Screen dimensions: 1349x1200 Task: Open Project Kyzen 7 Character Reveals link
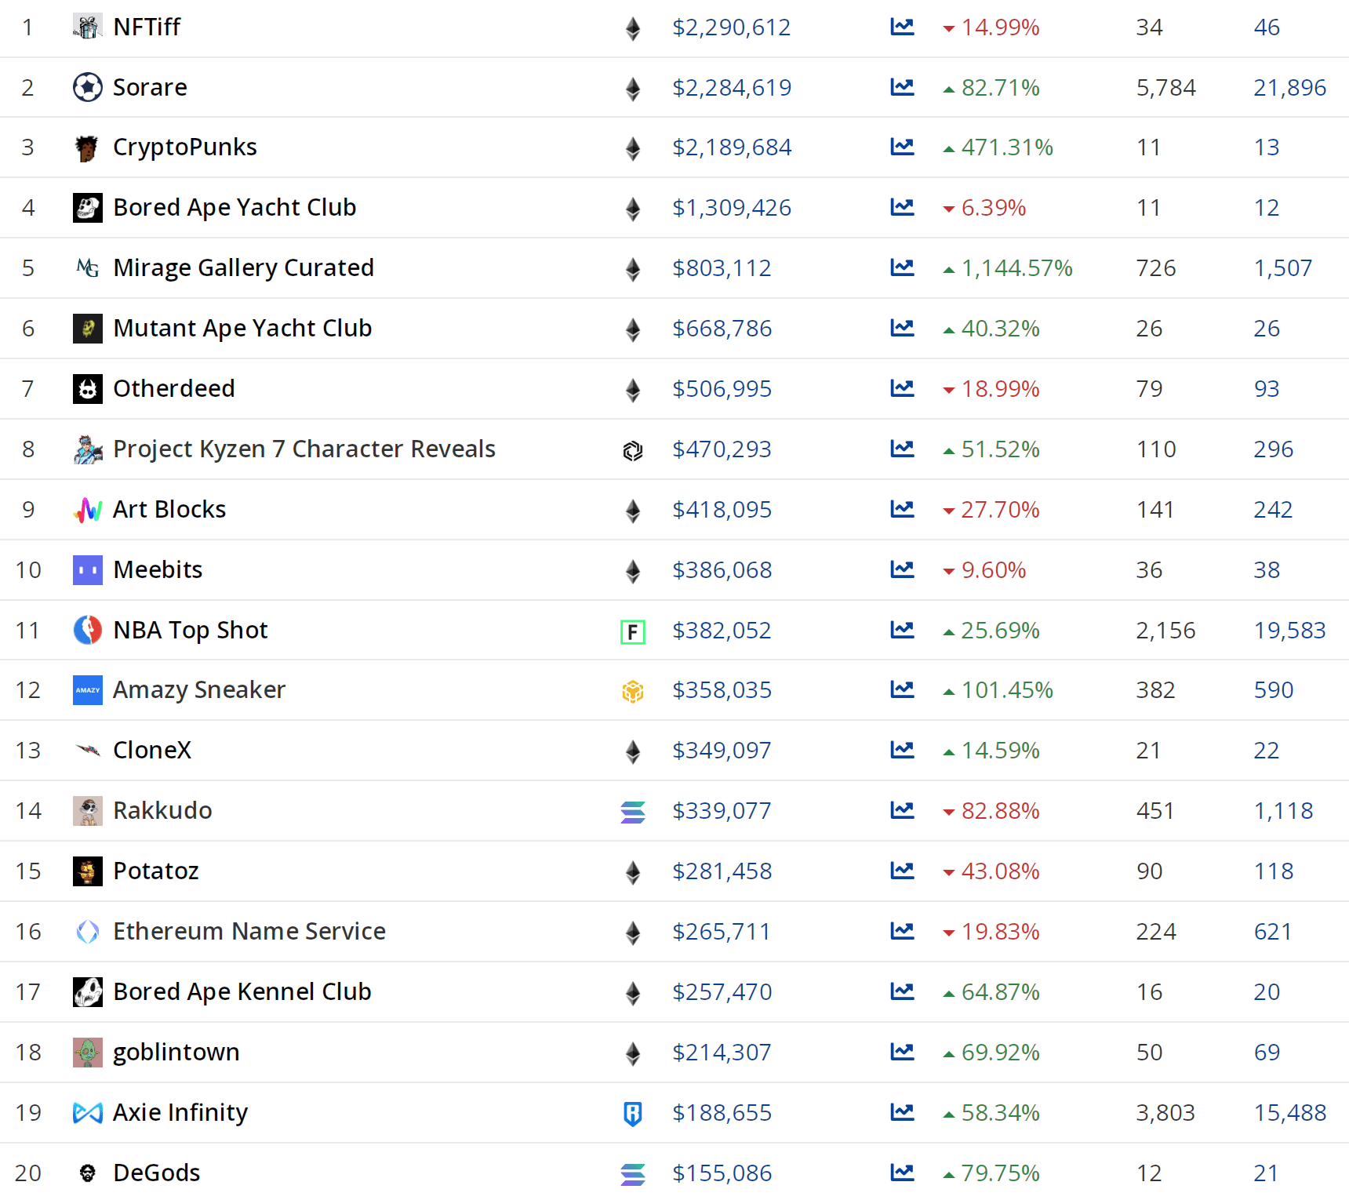click(x=304, y=449)
